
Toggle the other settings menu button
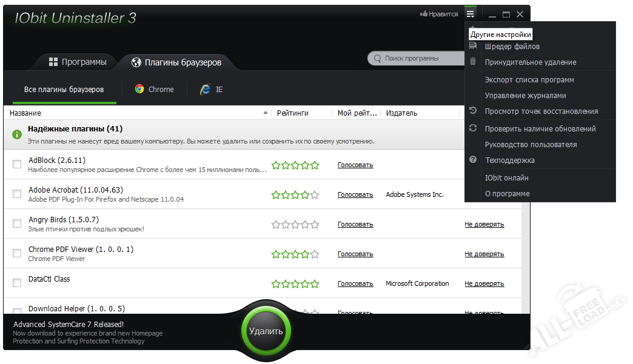[x=470, y=14]
